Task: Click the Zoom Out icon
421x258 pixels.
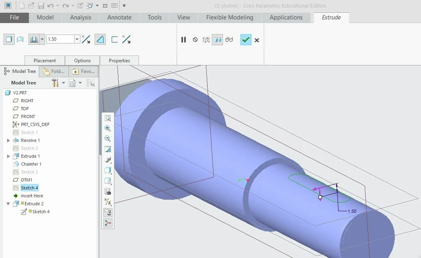Action: 107,139
